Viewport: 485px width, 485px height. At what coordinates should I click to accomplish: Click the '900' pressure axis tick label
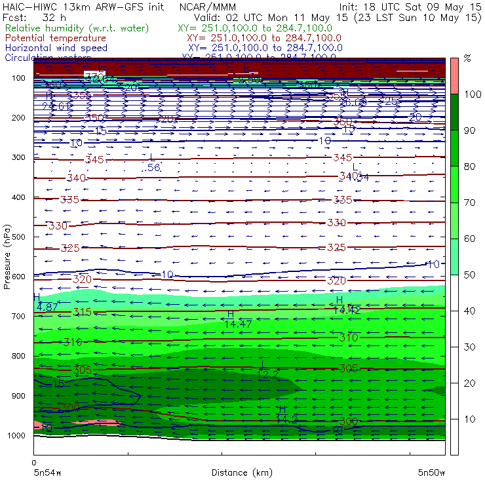coord(18,396)
